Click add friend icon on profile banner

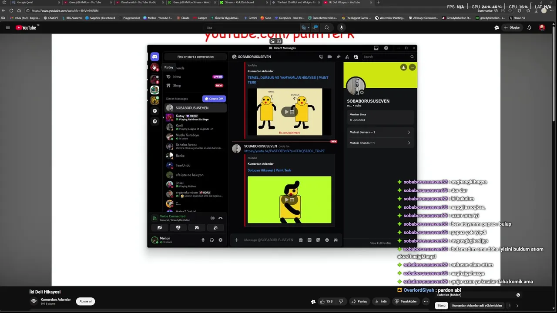(x=404, y=67)
